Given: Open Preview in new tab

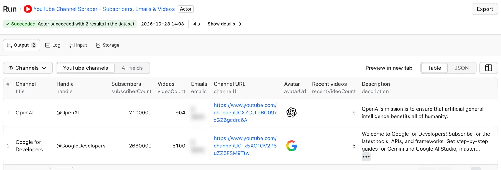Looking at the screenshot, I should tap(389, 68).
